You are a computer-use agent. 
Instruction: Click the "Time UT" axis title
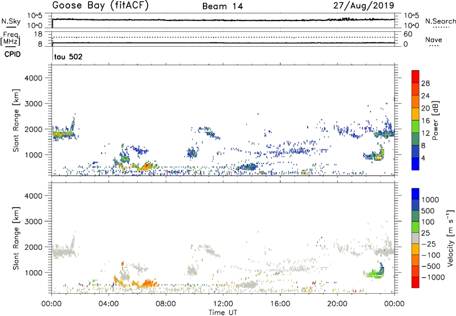(223, 313)
